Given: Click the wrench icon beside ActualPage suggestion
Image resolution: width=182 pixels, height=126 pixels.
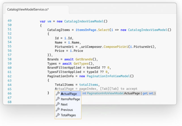Looking at the screenshot, I should tap(58, 94).
